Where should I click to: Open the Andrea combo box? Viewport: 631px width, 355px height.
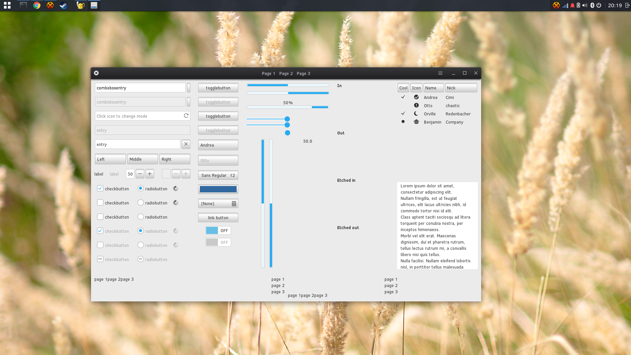pyautogui.click(x=218, y=145)
